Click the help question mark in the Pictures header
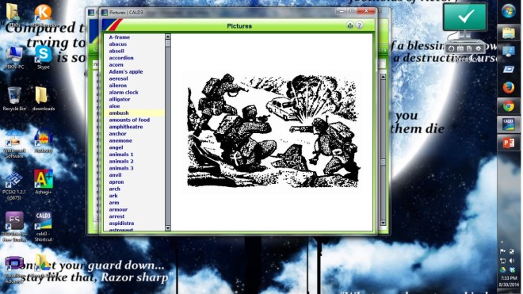 360,25
